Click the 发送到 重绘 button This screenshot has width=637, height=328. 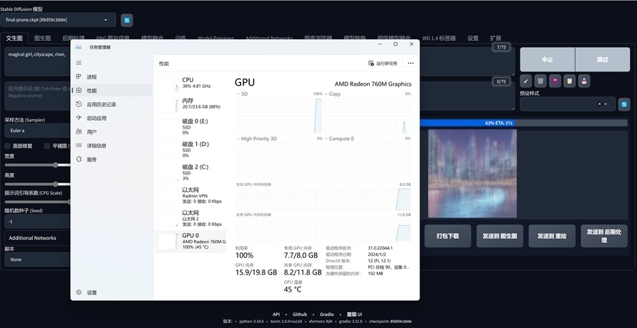552,236
